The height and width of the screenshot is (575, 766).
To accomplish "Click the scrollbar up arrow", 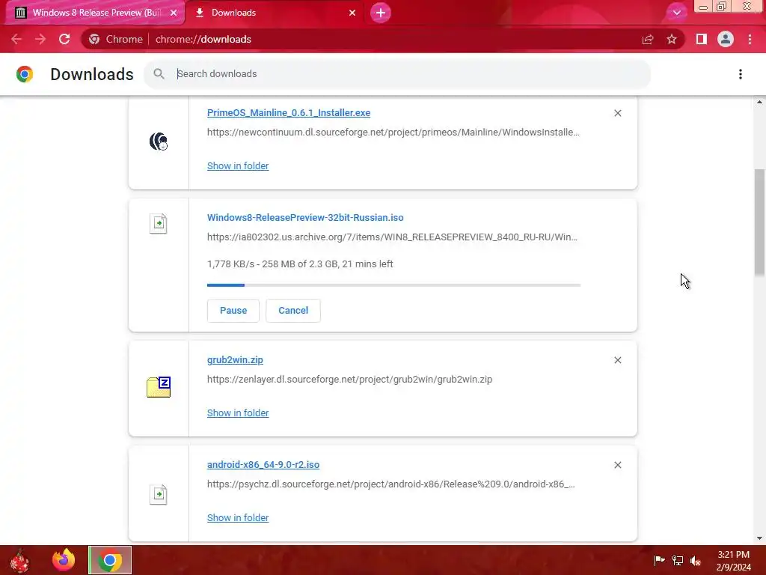I will (759, 102).
